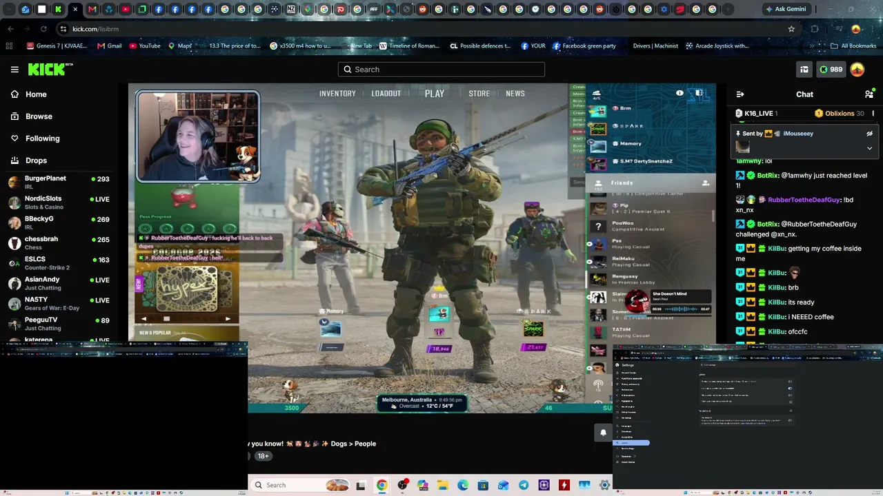Open the Kick shop icon button

(804, 70)
